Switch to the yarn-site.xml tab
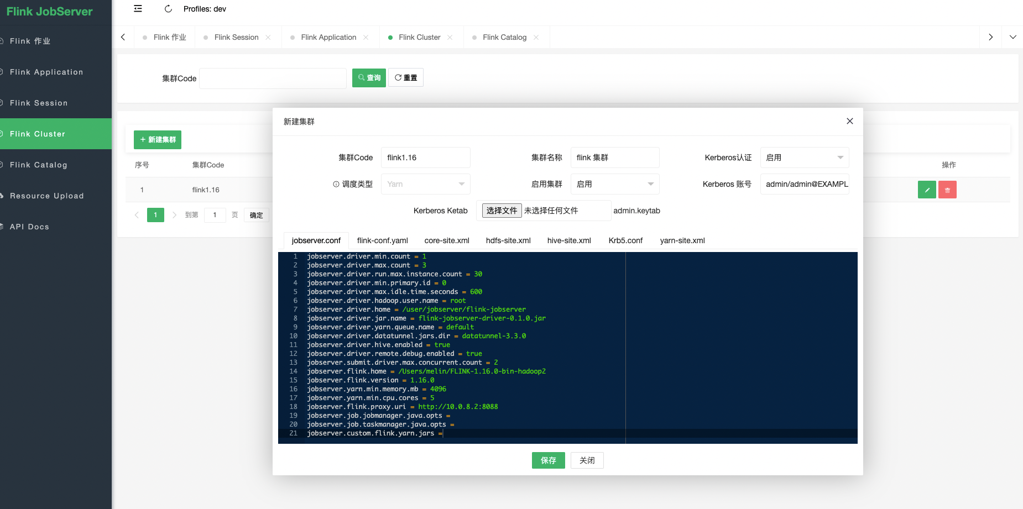1023x509 pixels. click(x=682, y=240)
